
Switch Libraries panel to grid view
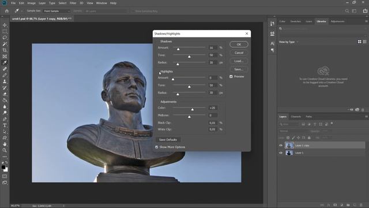[x=359, y=42]
